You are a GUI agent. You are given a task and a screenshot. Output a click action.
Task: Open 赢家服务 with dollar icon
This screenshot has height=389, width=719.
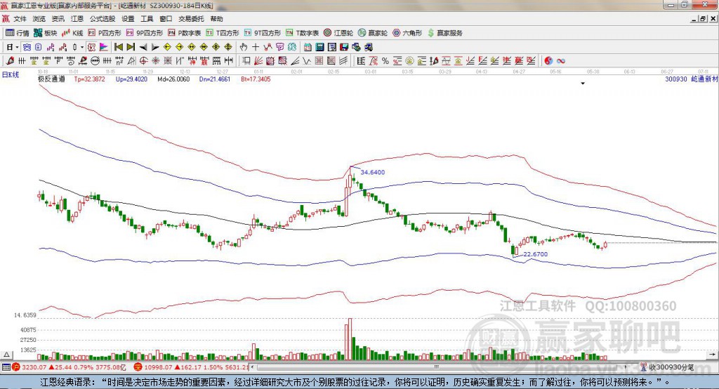tap(444, 33)
